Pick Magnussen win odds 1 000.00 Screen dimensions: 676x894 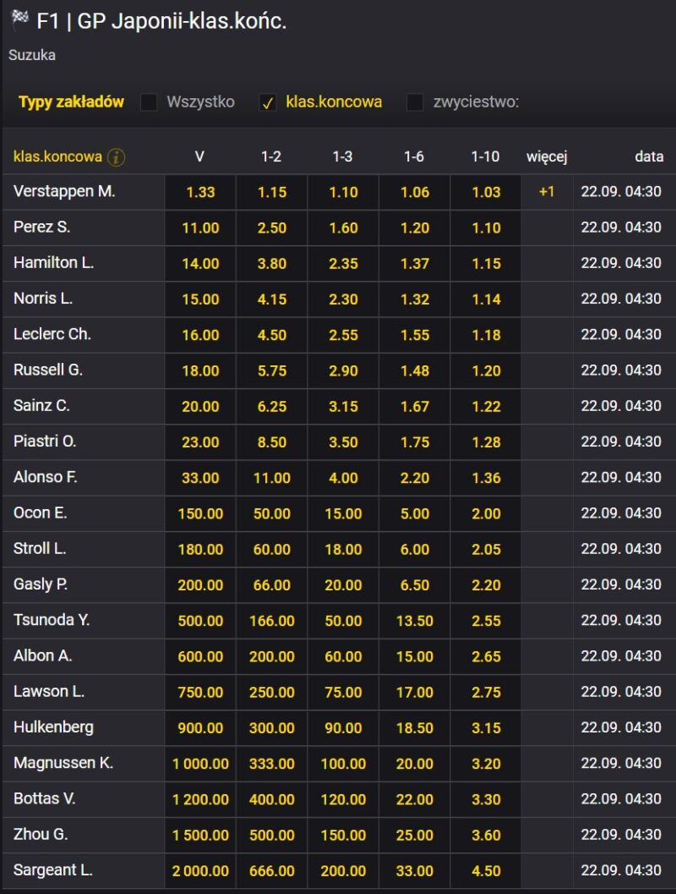[200, 764]
